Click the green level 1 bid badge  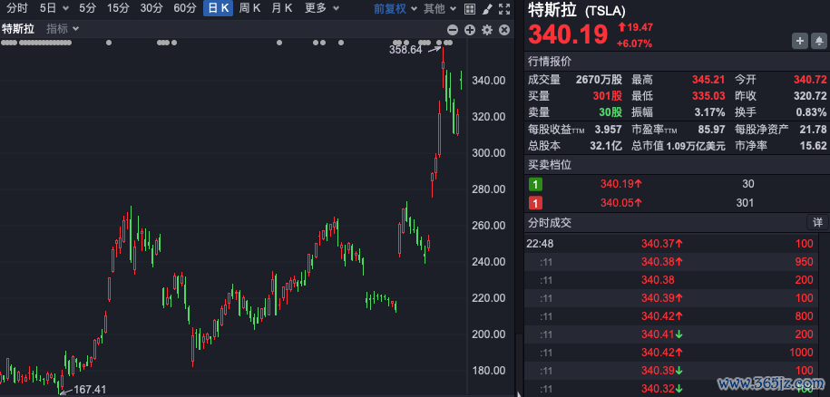535,185
